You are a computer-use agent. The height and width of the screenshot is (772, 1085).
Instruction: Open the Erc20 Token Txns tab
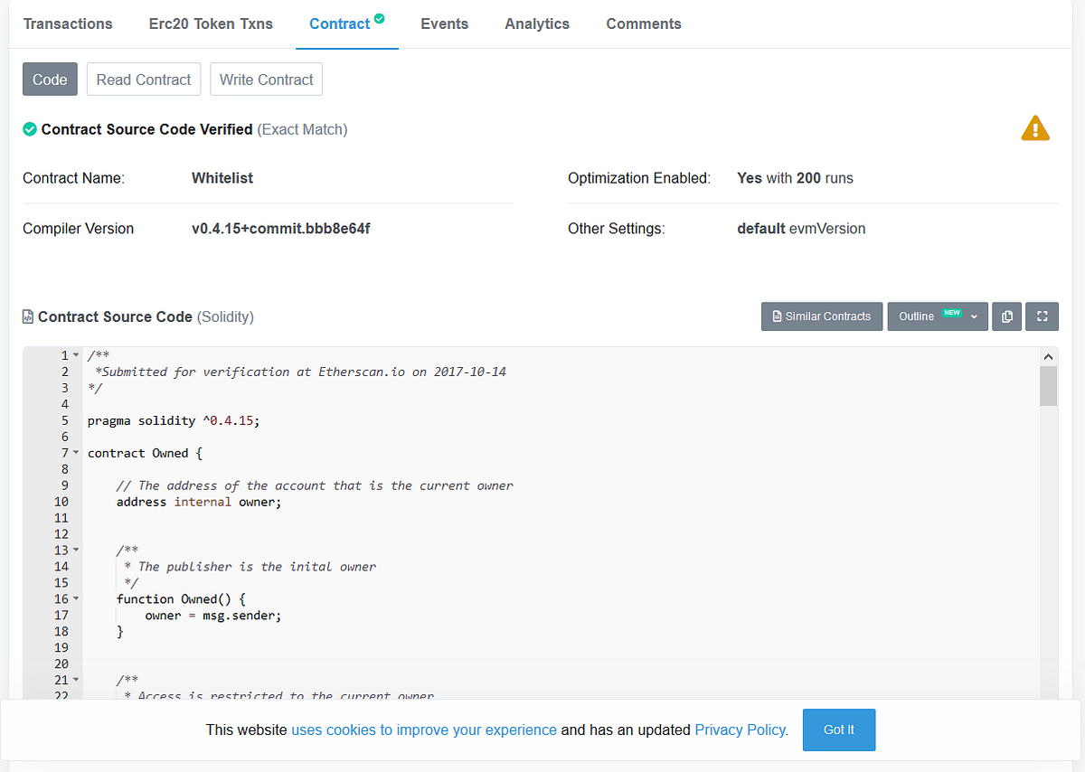tap(211, 24)
